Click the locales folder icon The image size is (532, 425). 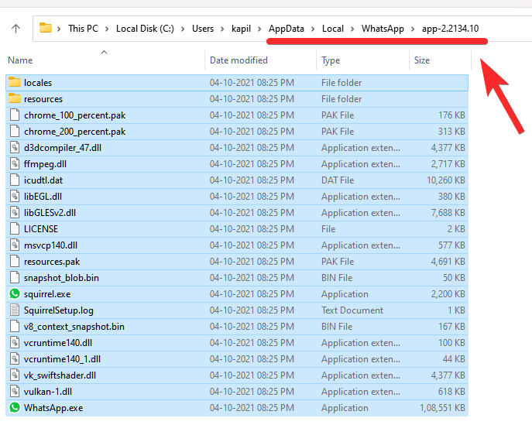pos(14,83)
